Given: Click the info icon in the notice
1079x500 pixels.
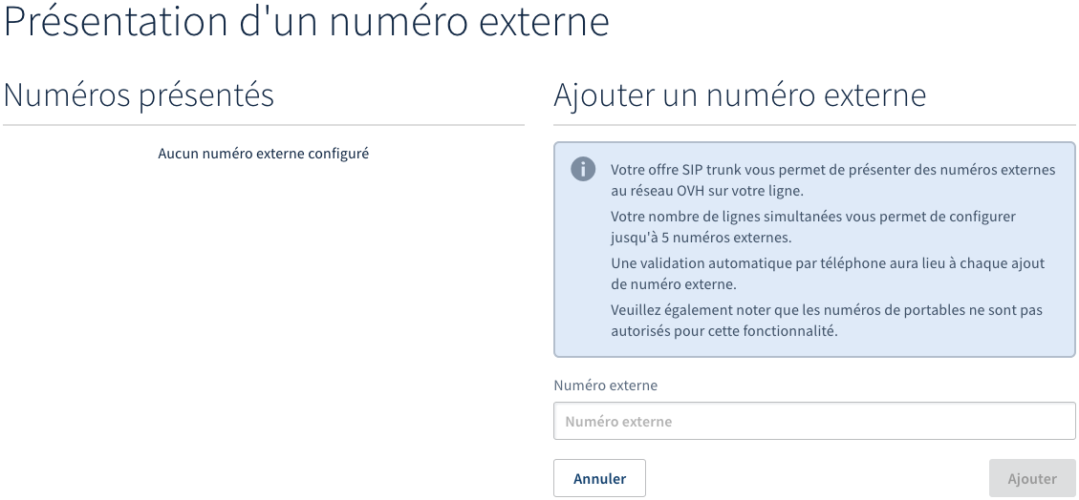Looking at the screenshot, I should point(582,169).
